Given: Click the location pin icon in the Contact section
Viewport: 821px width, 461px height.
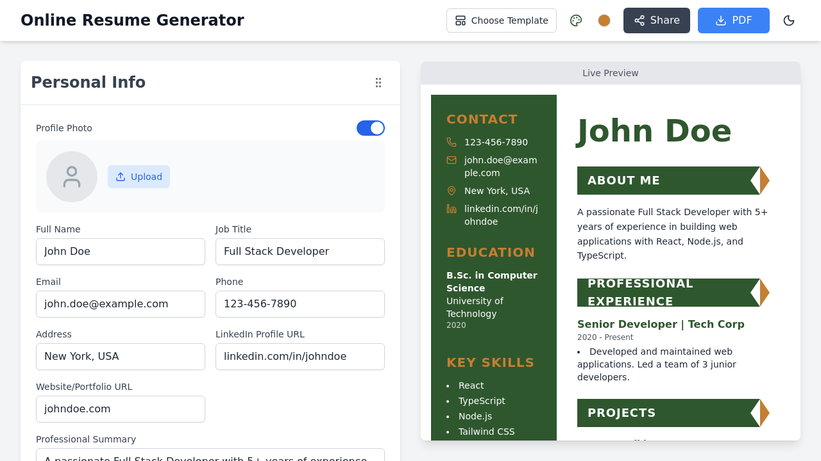Looking at the screenshot, I should 452,191.
